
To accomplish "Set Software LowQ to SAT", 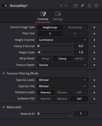I will [79, 92].
